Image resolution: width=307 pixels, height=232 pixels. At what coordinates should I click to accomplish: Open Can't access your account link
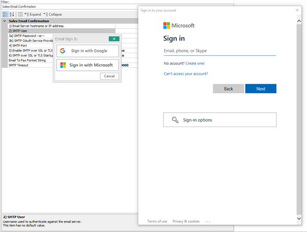pyautogui.click(x=185, y=74)
